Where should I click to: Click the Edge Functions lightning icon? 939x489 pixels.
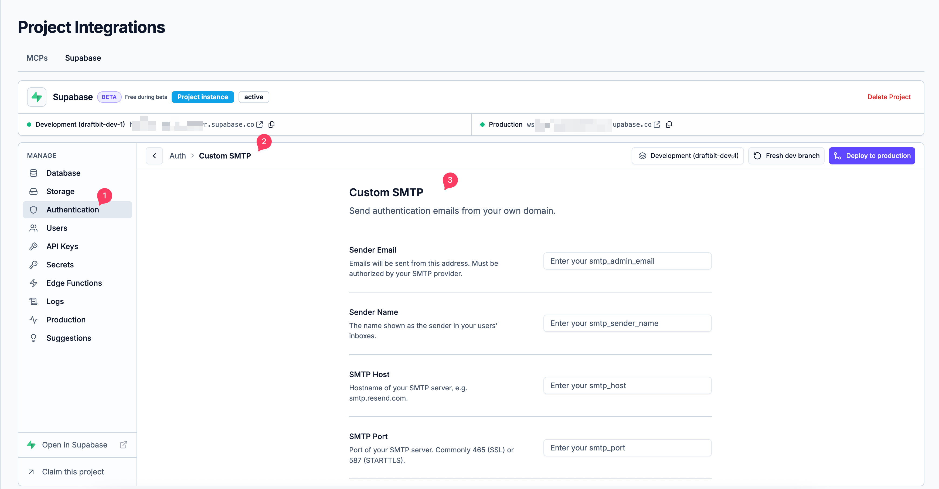click(x=33, y=283)
